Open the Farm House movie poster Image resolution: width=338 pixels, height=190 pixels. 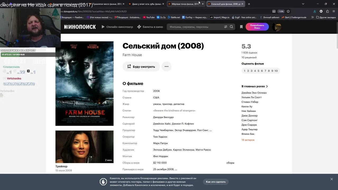point(84,83)
